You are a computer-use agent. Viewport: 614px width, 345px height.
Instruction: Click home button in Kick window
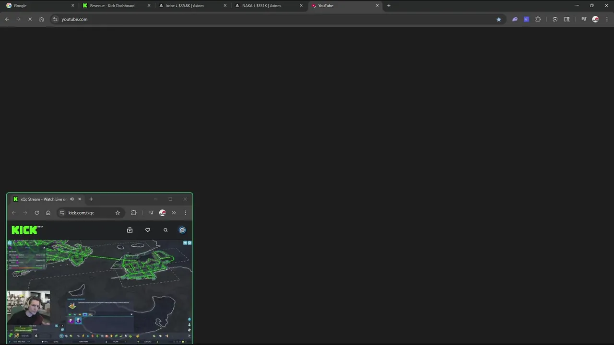coord(48,213)
